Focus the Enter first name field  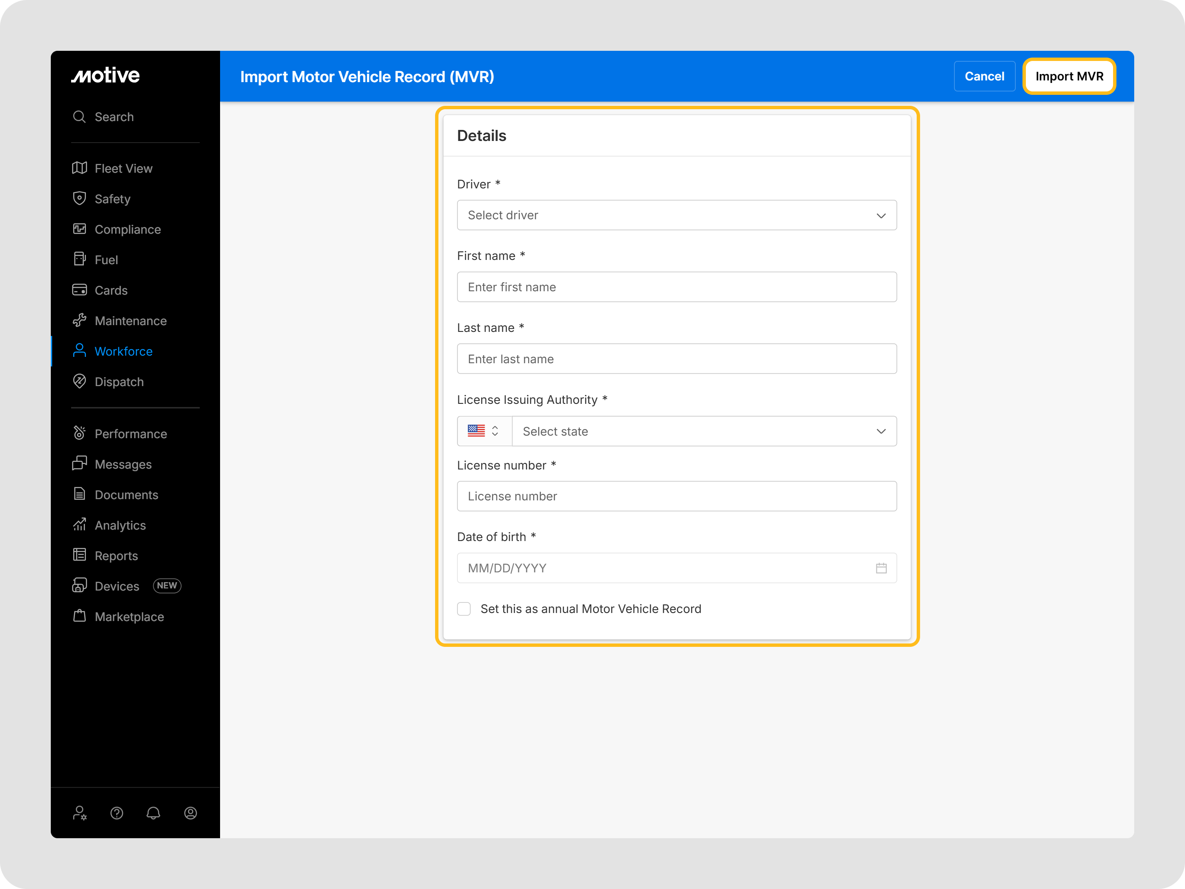676,287
